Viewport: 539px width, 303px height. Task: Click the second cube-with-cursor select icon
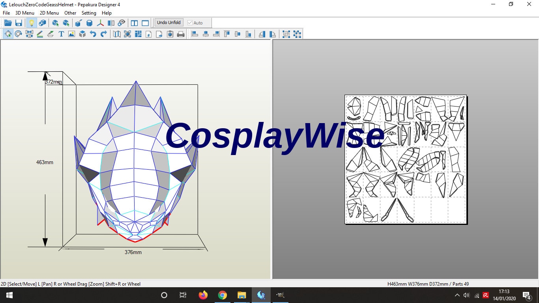[x=66, y=22]
